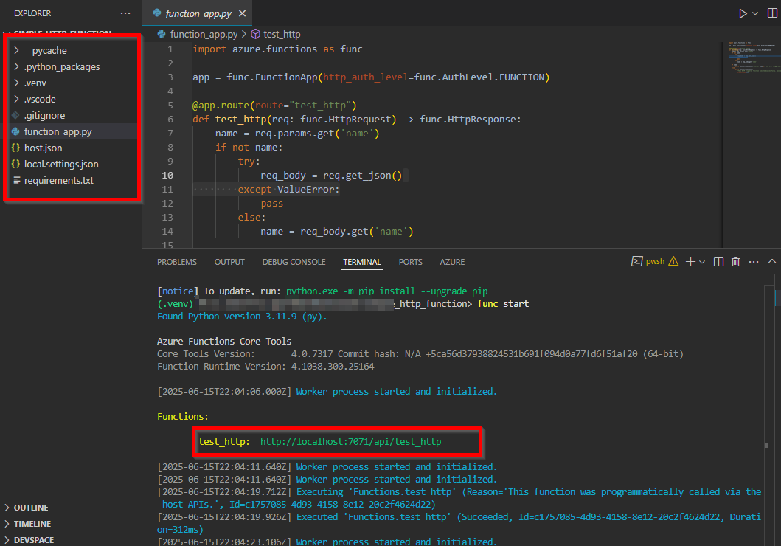Viewport: 781px width, 546px height.
Task: Click line number 6 in gutter
Action: (x=170, y=119)
